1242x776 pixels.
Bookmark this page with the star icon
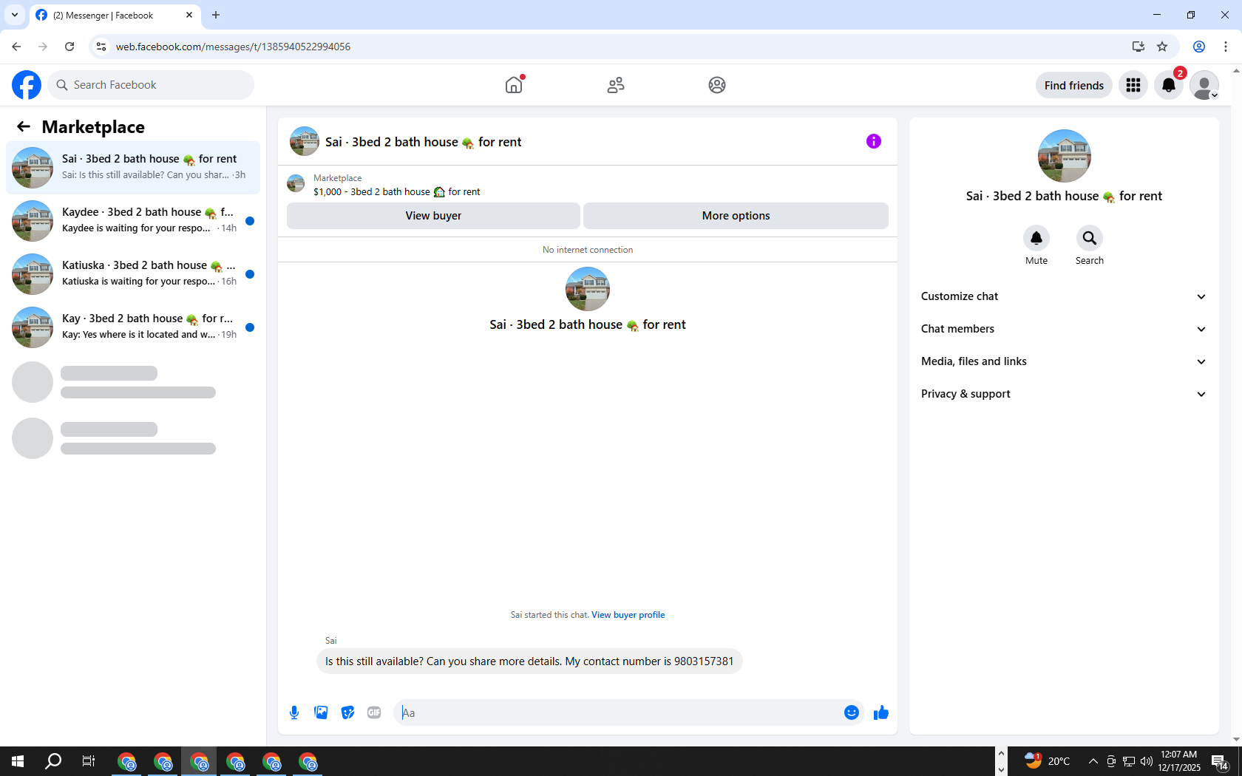coord(1162,47)
